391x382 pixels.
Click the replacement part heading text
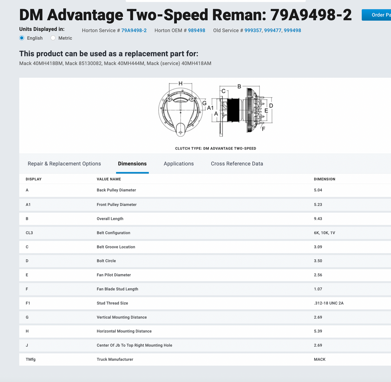(109, 54)
